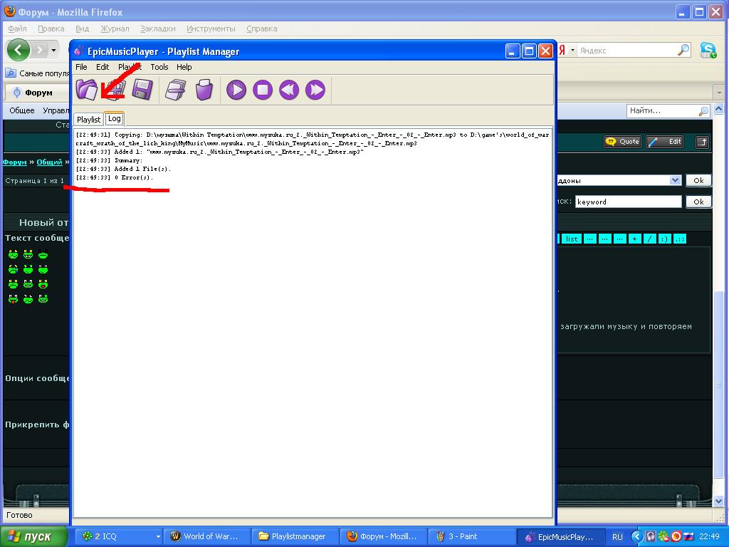Screen dimensions: 729x547
Task: Skip to previous track button
Action: point(288,90)
